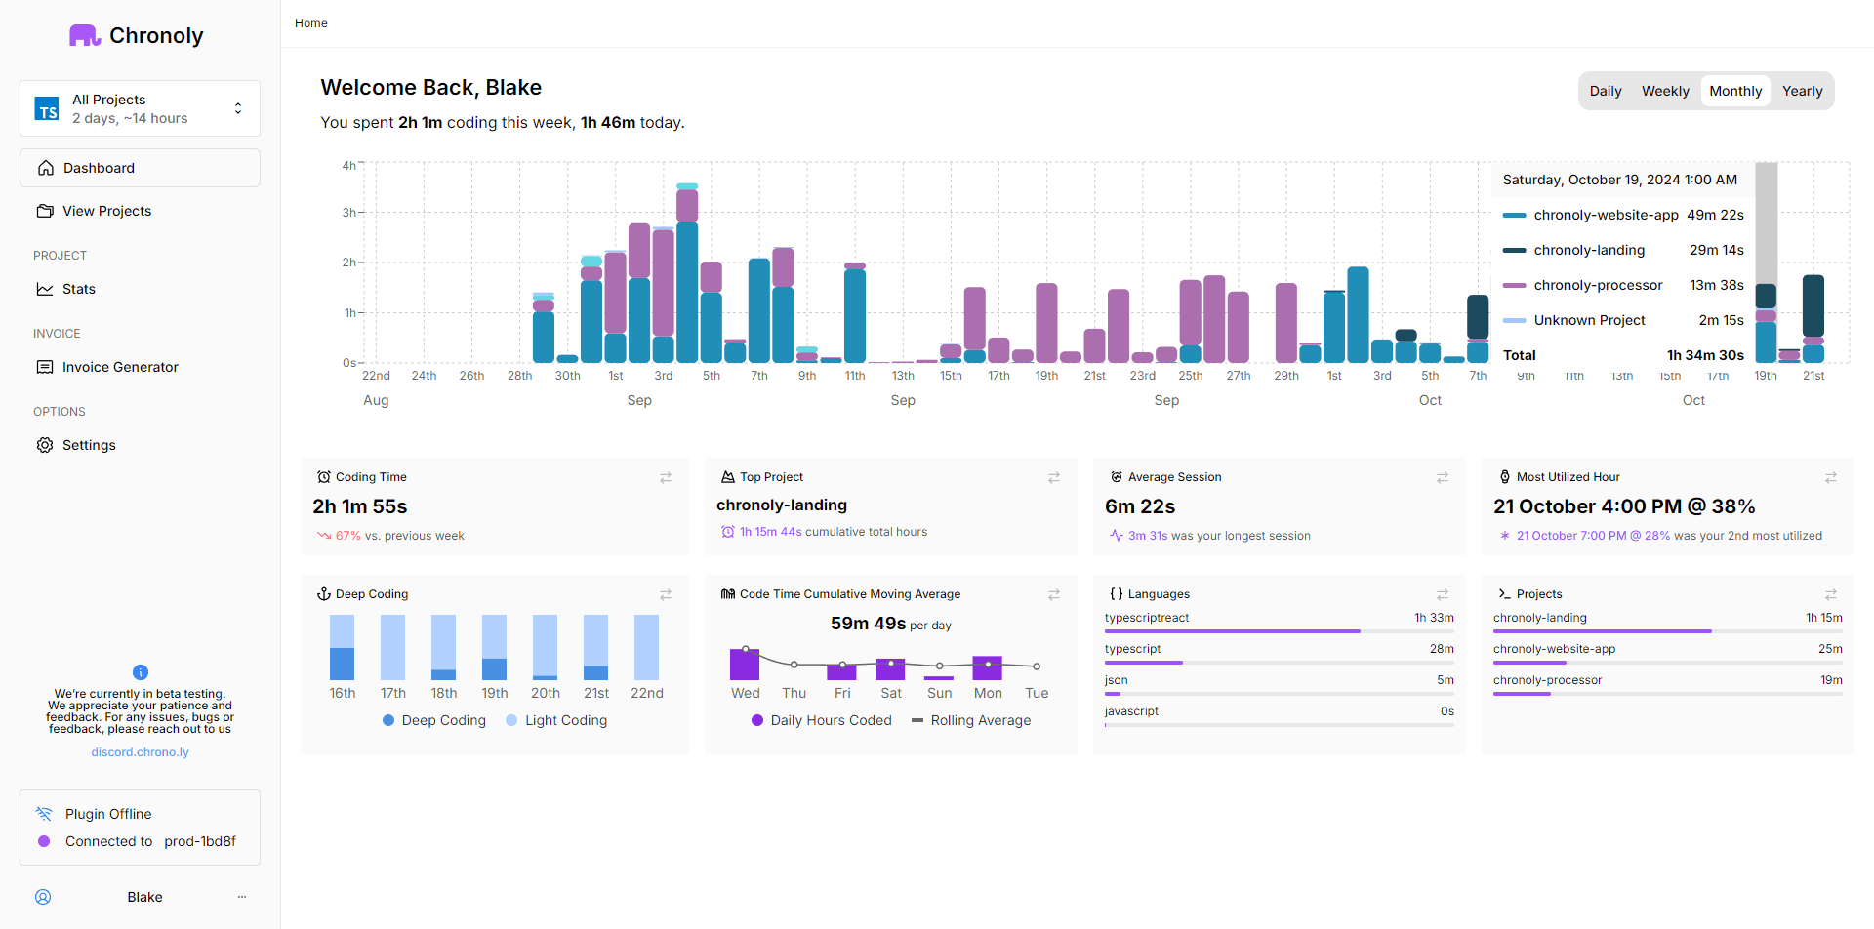1874x929 pixels.
Task: Select the Monthly view tab
Action: point(1735,91)
